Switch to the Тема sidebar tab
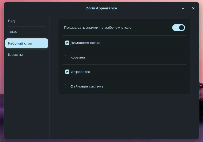203x142 pixels. (x=13, y=32)
